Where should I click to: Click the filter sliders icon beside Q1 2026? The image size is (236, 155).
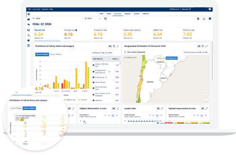click(105, 19)
